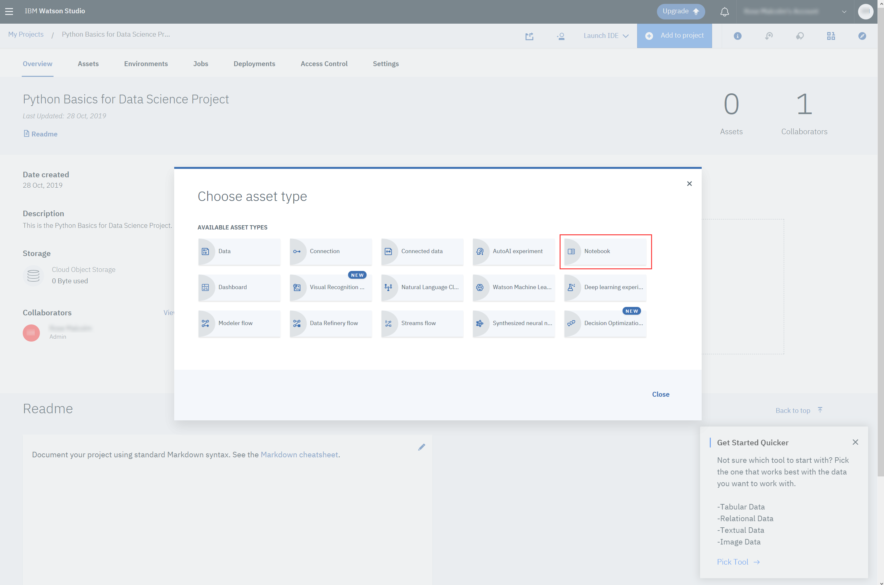The height and width of the screenshot is (585, 884).
Task: Click the export project icon
Action: click(x=529, y=36)
